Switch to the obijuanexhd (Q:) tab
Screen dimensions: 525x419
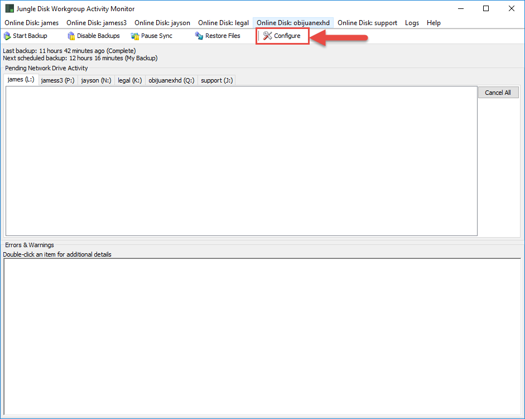click(171, 80)
